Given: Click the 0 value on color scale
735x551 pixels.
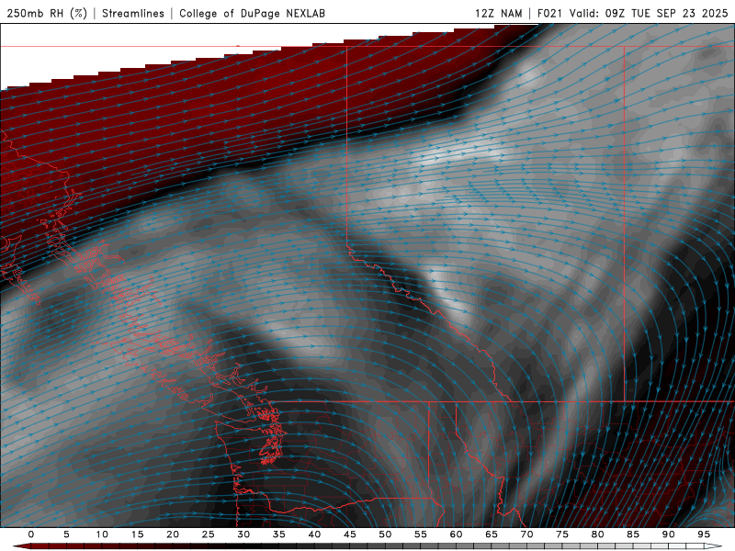Looking at the screenshot, I should [31, 534].
